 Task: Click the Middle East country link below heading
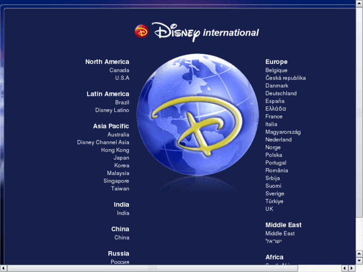tap(280, 234)
